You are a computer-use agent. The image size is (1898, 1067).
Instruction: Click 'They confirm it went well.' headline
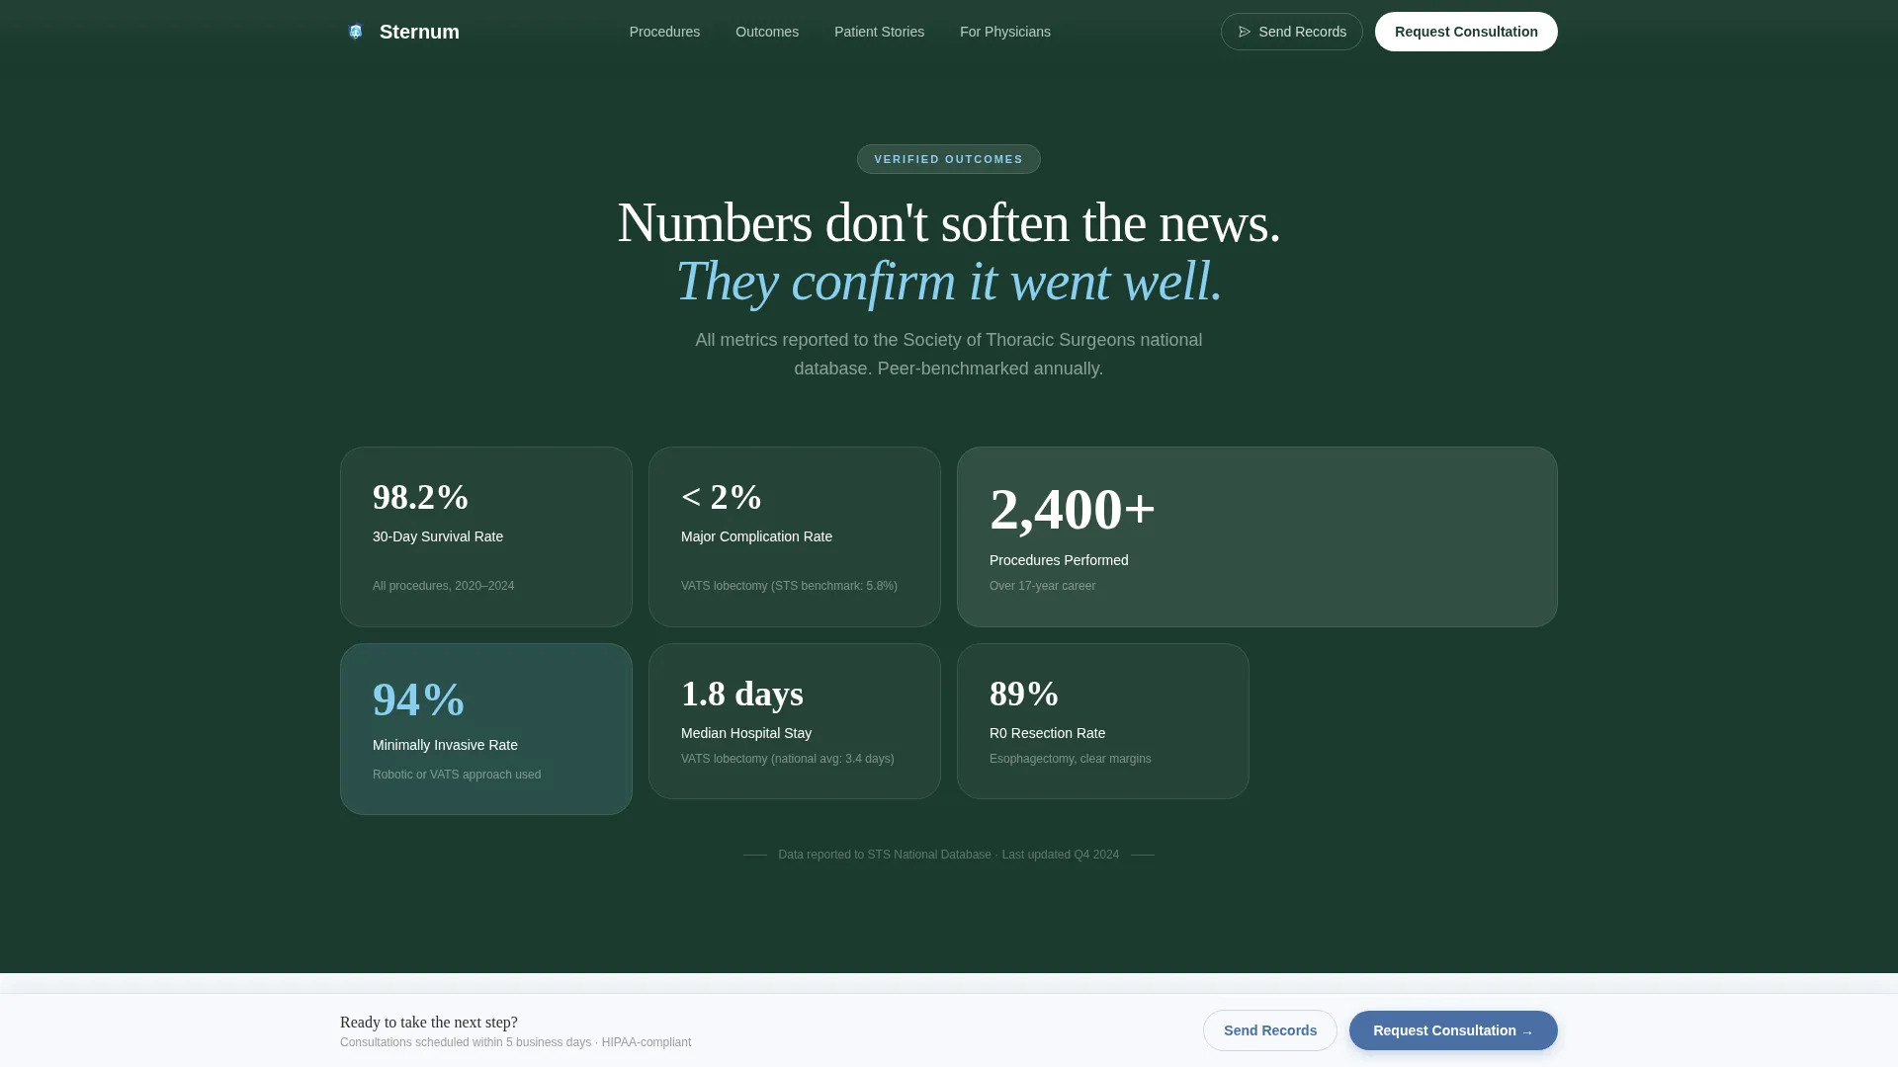[949, 282]
